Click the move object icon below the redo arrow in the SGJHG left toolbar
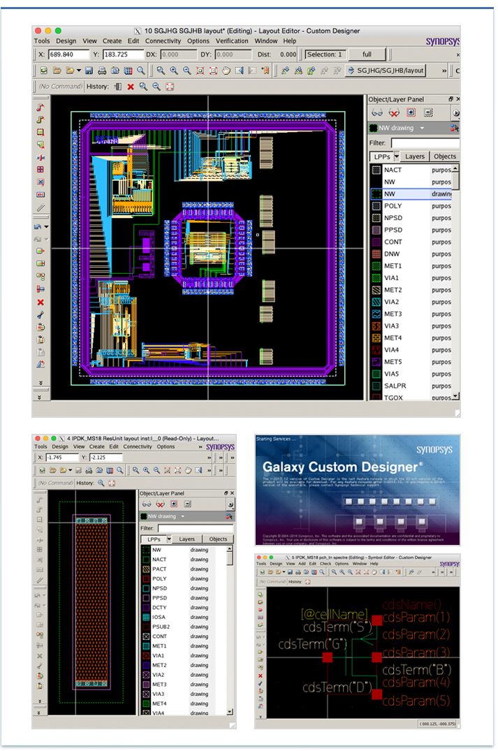The image size is (498, 751). pyautogui.click(x=41, y=251)
